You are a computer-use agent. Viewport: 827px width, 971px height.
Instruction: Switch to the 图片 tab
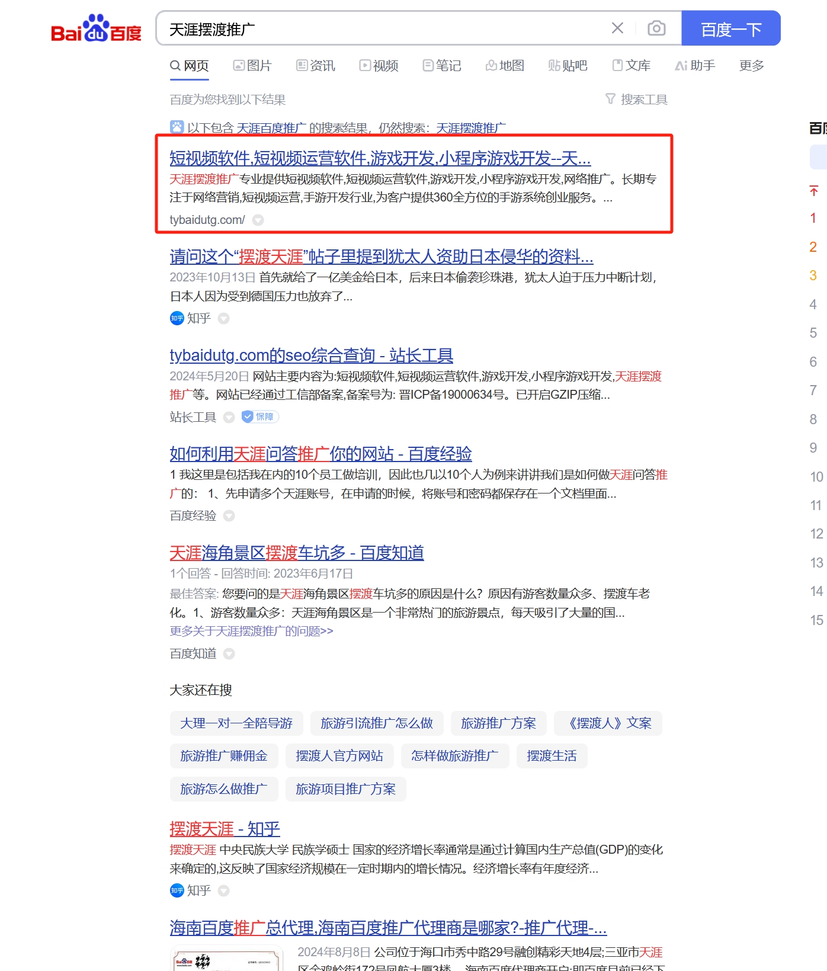[252, 65]
